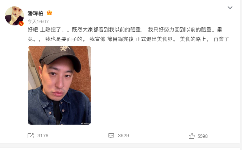Viewport: 242px width, 150px height.
Task: Click the orange V verified badge
Action: click(x=21, y=23)
